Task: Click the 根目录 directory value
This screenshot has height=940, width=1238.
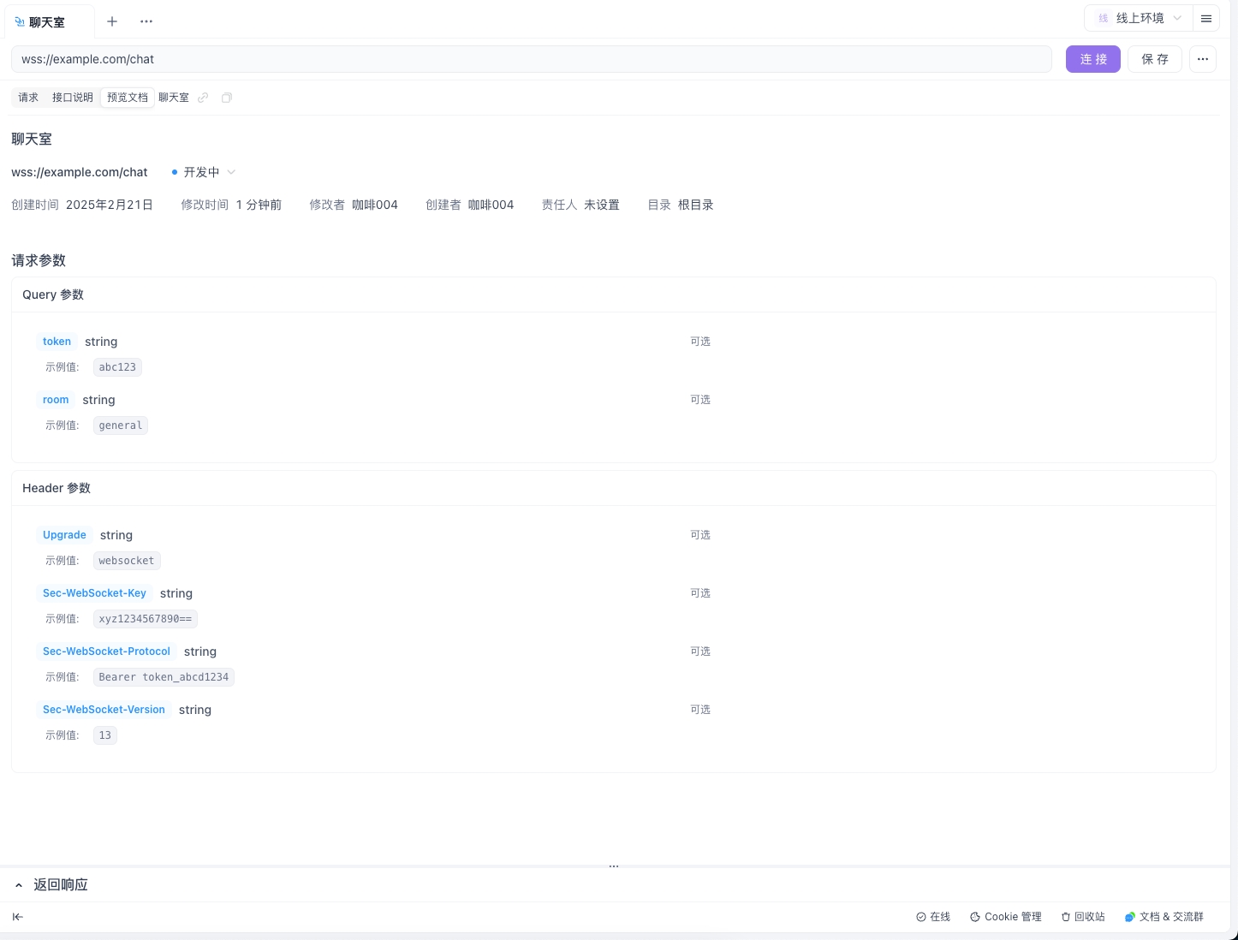Action: (696, 205)
